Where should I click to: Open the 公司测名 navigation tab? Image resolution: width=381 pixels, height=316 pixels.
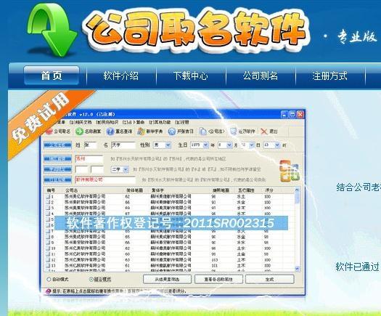(x=261, y=76)
